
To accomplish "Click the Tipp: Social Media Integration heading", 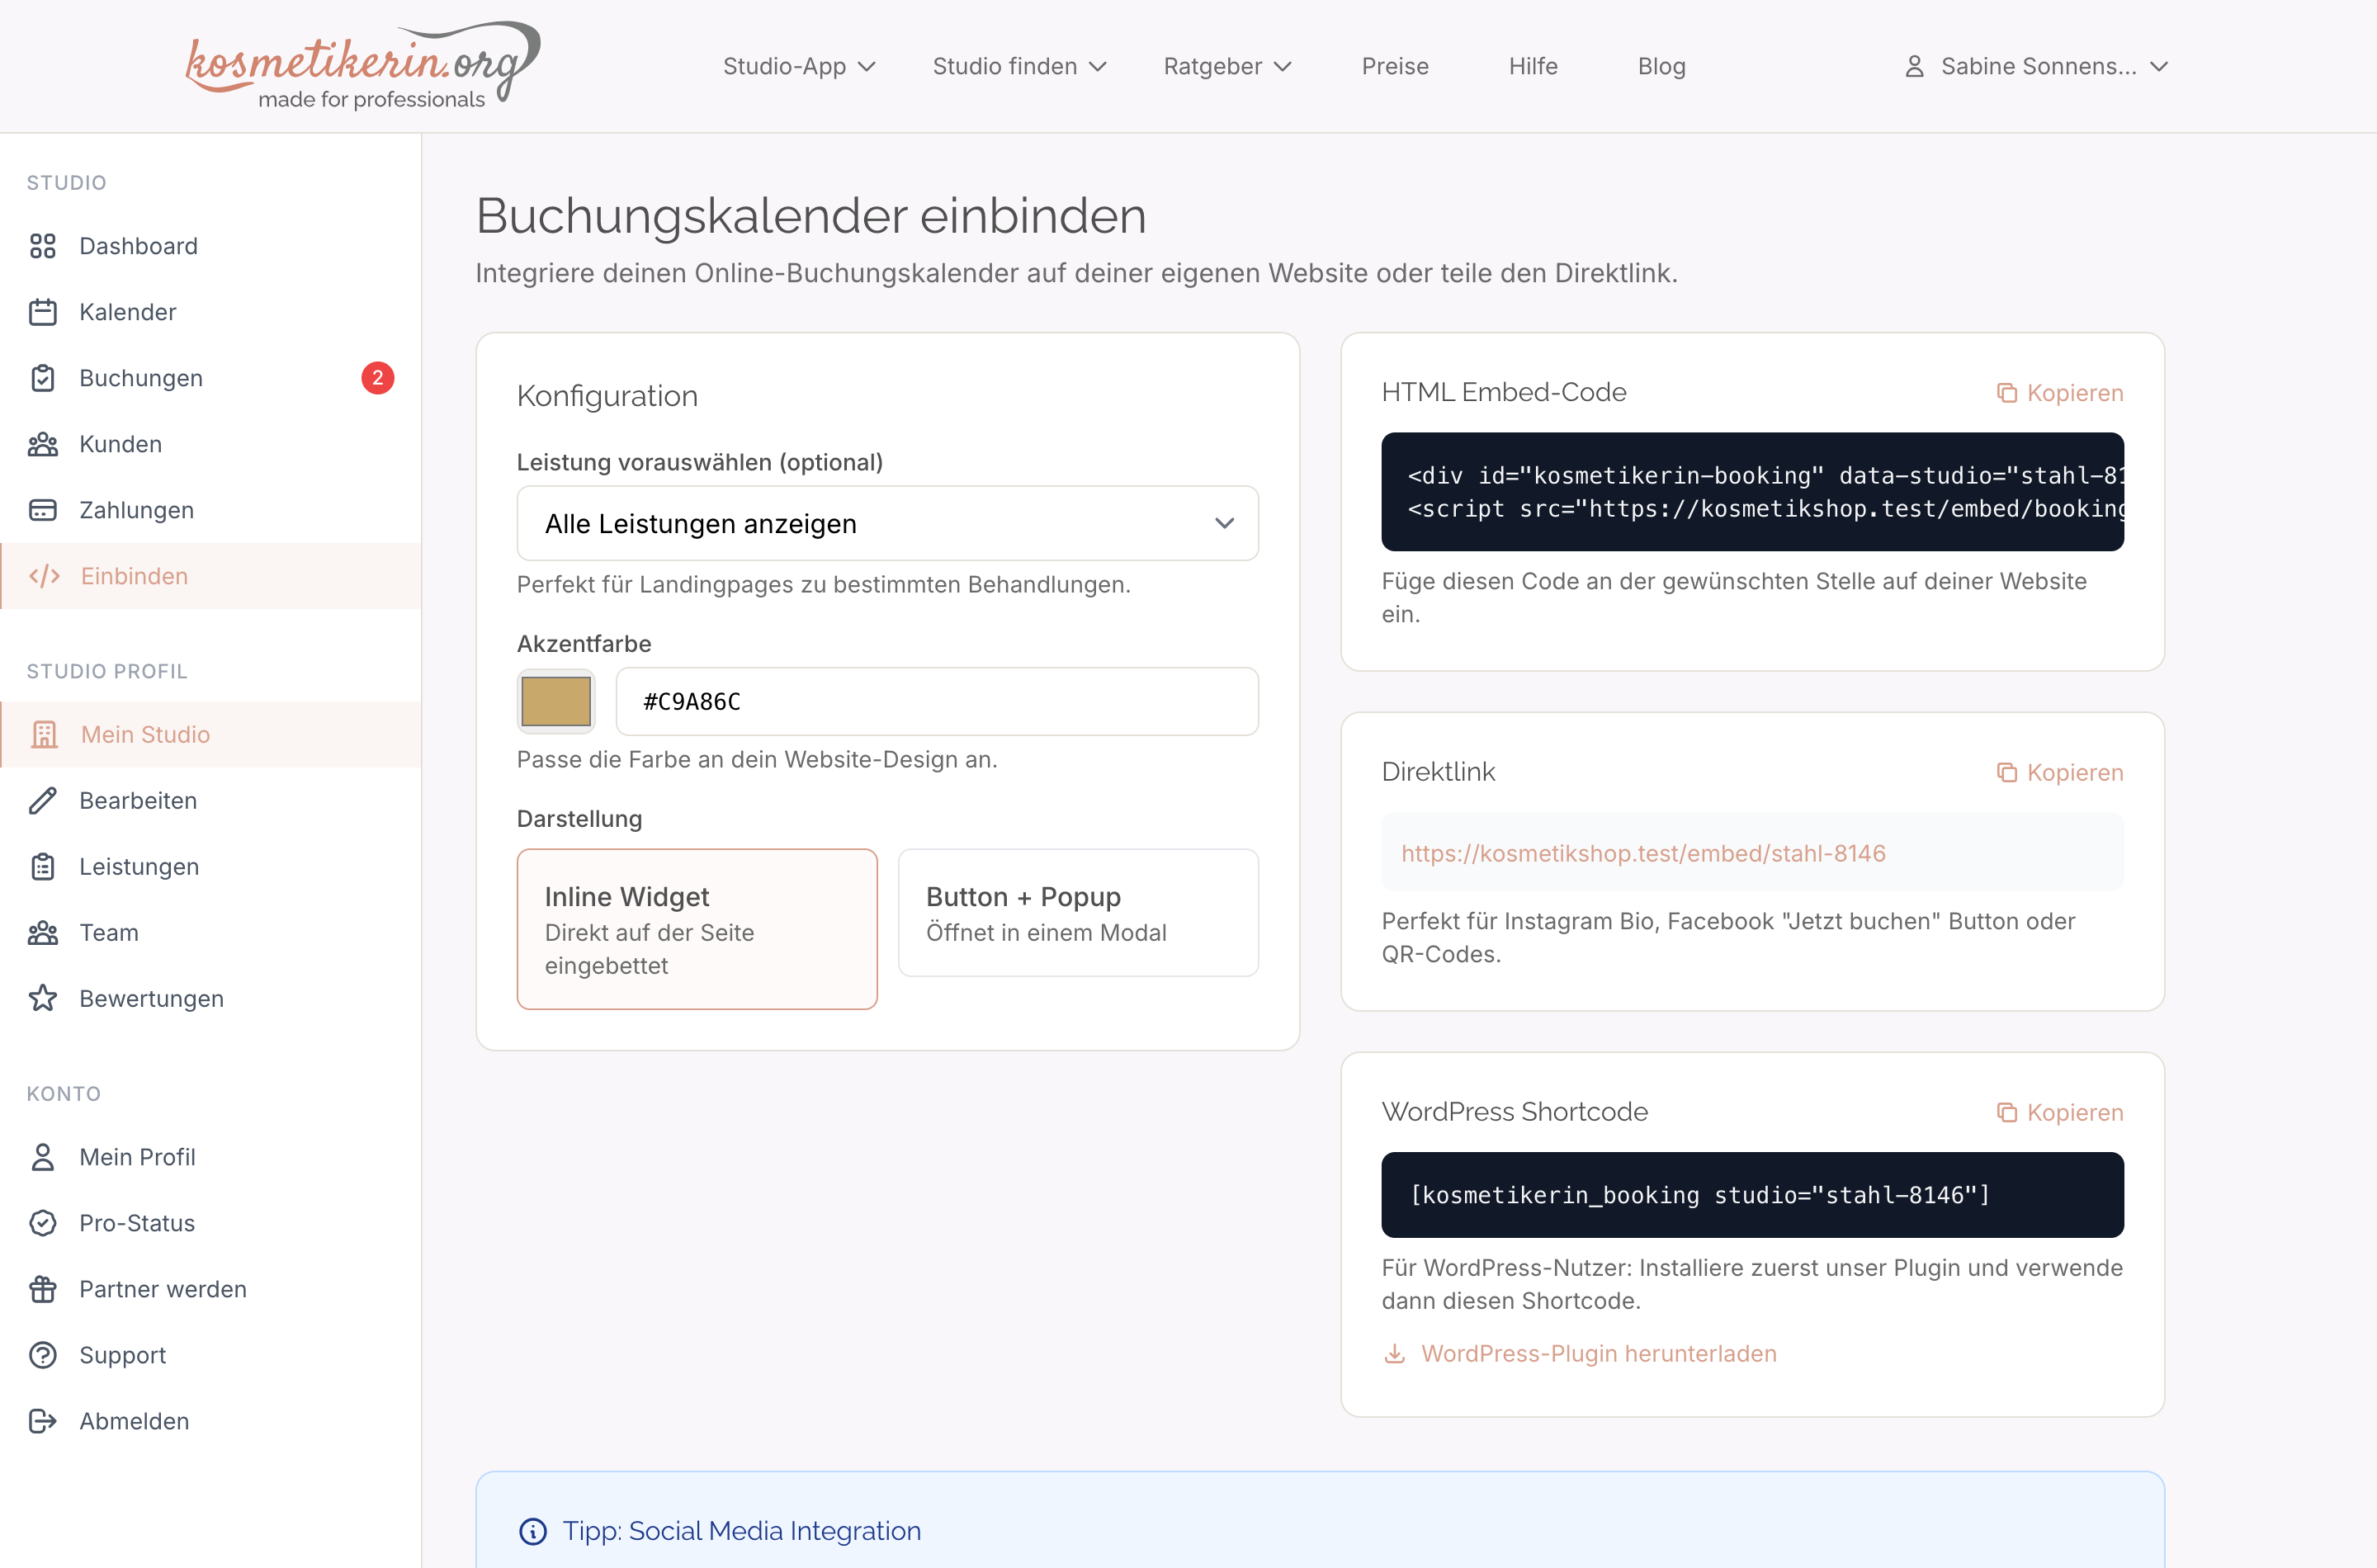I will coord(741,1531).
